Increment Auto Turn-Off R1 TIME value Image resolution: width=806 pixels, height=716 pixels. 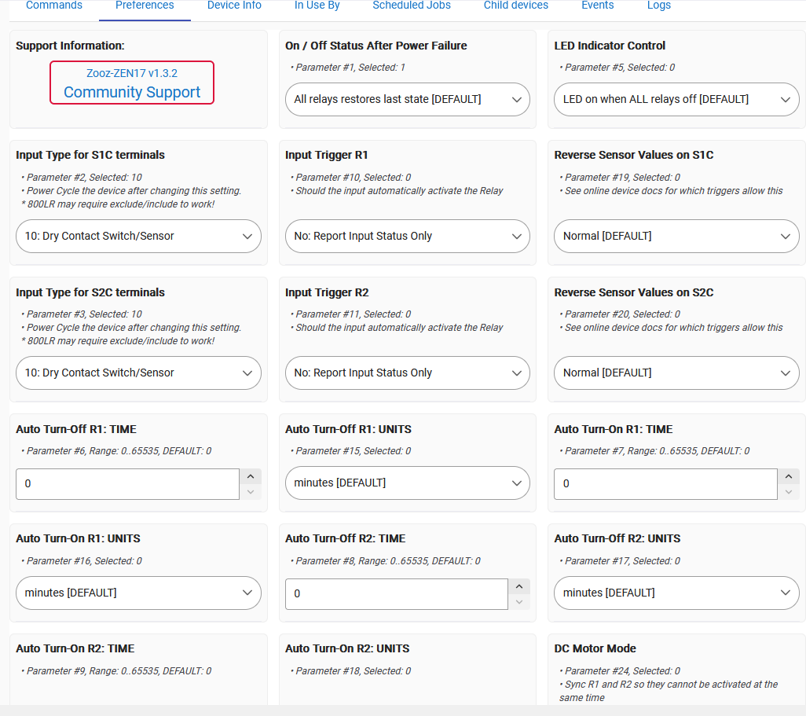click(251, 476)
